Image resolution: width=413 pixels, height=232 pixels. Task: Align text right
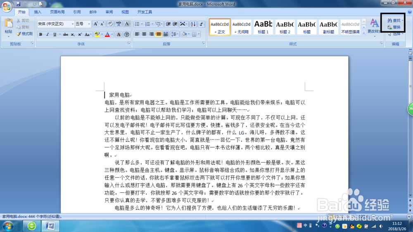(x=152, y=34)
